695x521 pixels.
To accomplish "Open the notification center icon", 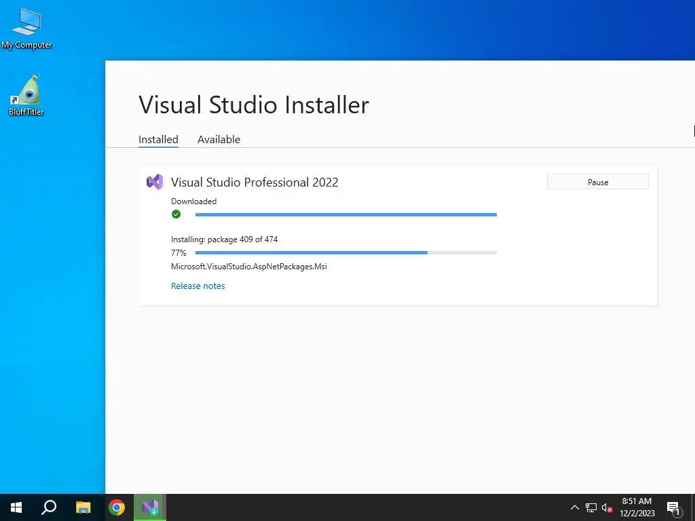I will (x=674, y=508).
